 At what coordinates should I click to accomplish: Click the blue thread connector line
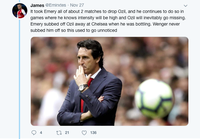(20, 79)
